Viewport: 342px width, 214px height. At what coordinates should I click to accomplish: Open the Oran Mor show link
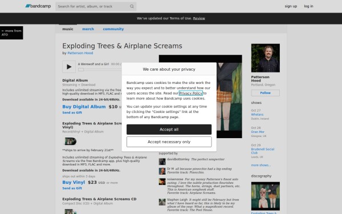[x=258, y=132]
